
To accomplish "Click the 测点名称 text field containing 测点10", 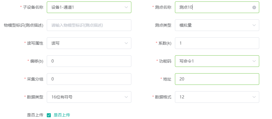I will [217, 7].
